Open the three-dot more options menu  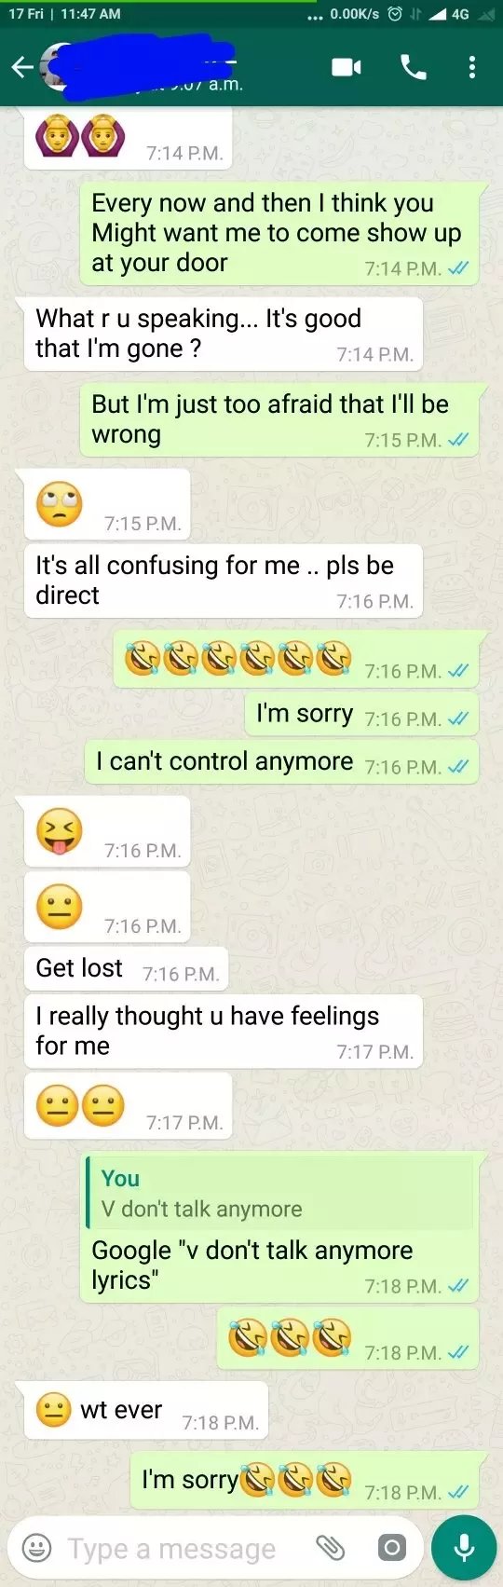[472, 67]
